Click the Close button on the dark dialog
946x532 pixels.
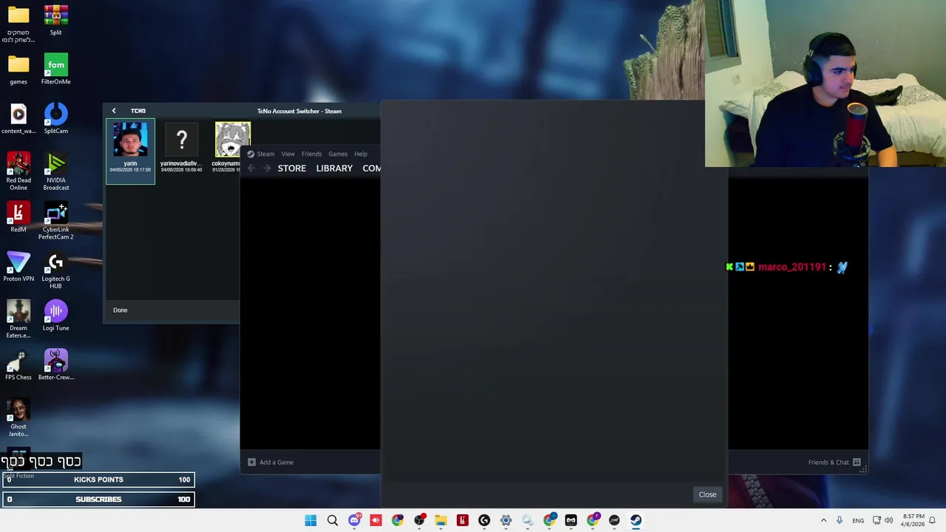pyautogui.click(x=707, y=494)
